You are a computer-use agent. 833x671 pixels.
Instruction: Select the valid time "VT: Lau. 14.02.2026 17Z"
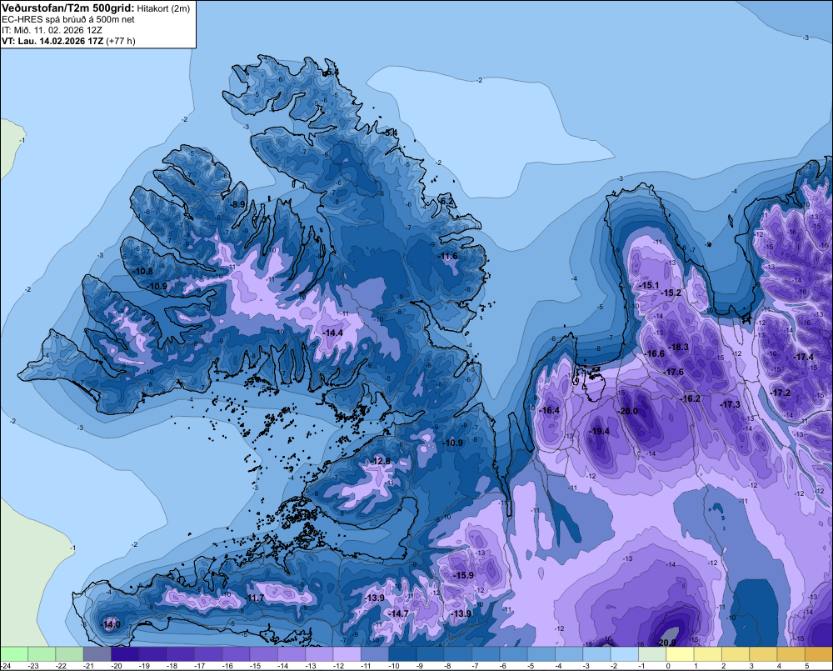coord(52,41)
